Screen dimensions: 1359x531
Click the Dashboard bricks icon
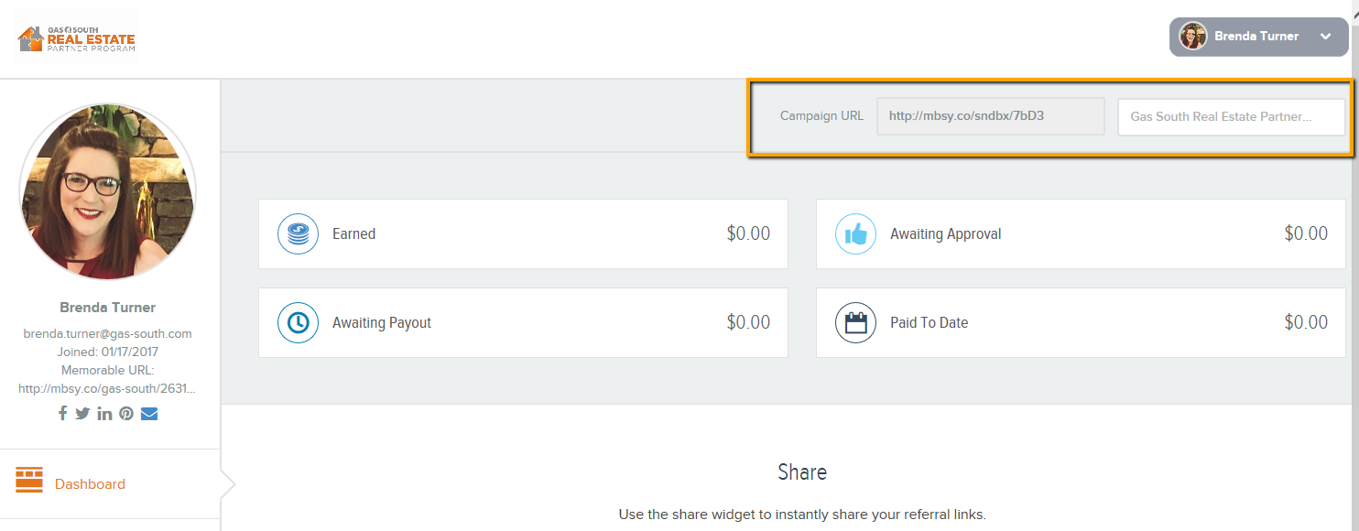click(29, 480)
